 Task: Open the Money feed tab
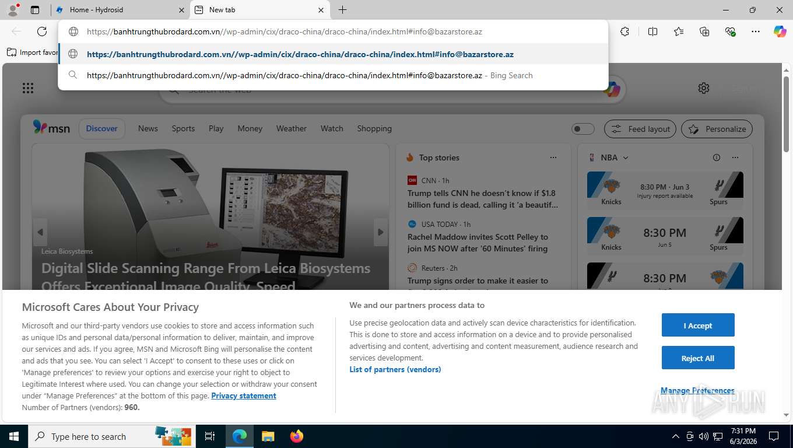250,128
